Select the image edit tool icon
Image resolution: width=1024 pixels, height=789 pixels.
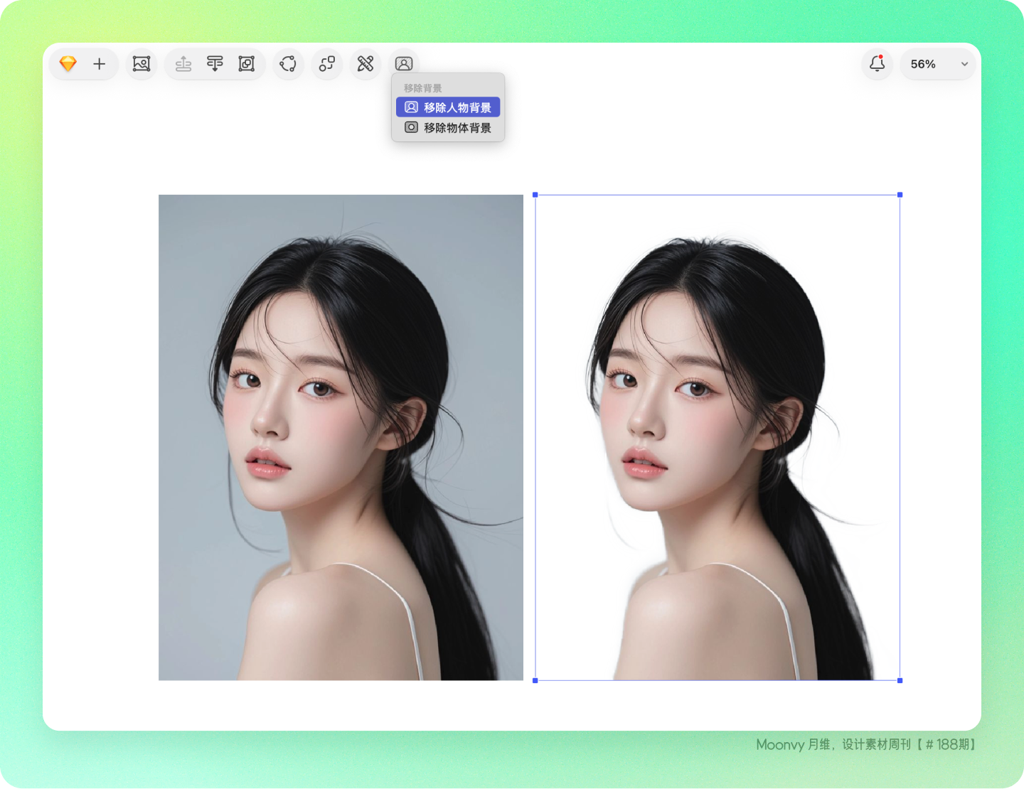(x=142, y=64)
